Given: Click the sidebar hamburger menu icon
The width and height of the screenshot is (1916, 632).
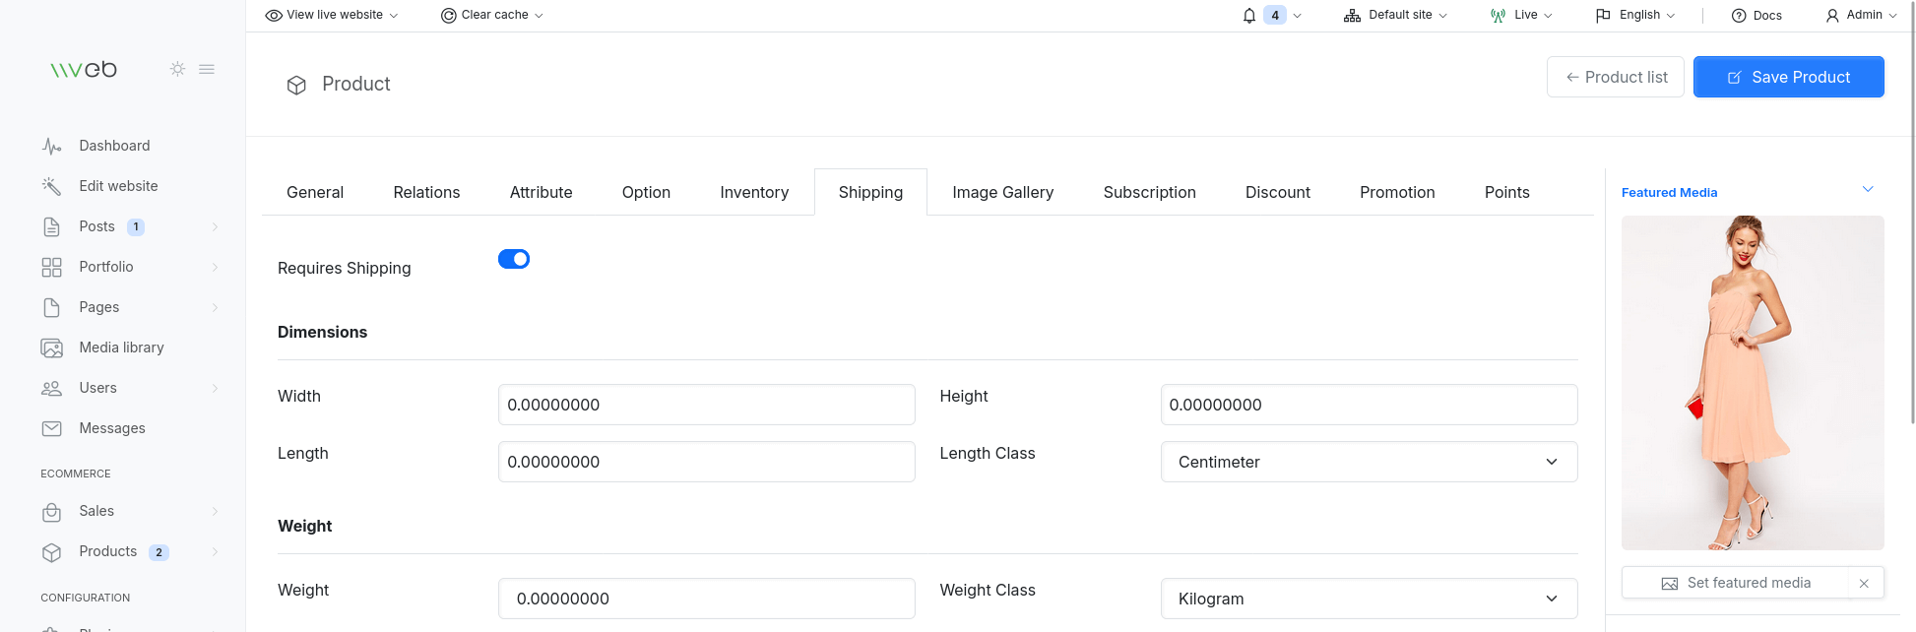Looking at the screenshot, I should [x=207, y=69].
